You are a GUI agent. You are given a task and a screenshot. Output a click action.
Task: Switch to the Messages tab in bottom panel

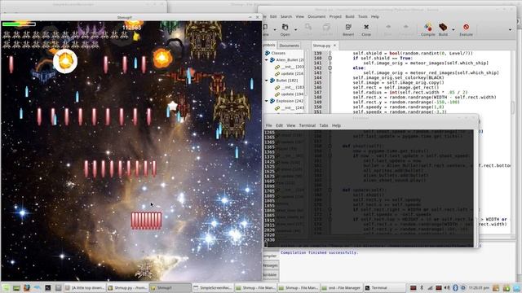pyautogui.click(x=270, y=265)
